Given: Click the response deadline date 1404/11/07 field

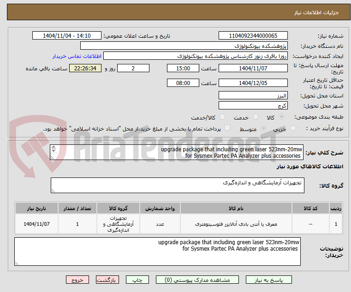Looking at the screenshot, I should pos(253,68).
